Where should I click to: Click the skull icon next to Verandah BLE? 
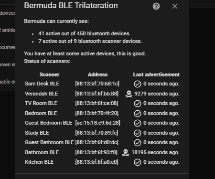click(129, 94)
